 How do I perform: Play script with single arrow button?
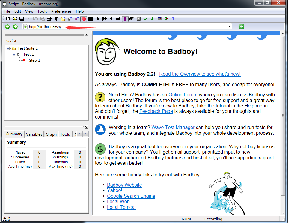[x=98, y=19]
